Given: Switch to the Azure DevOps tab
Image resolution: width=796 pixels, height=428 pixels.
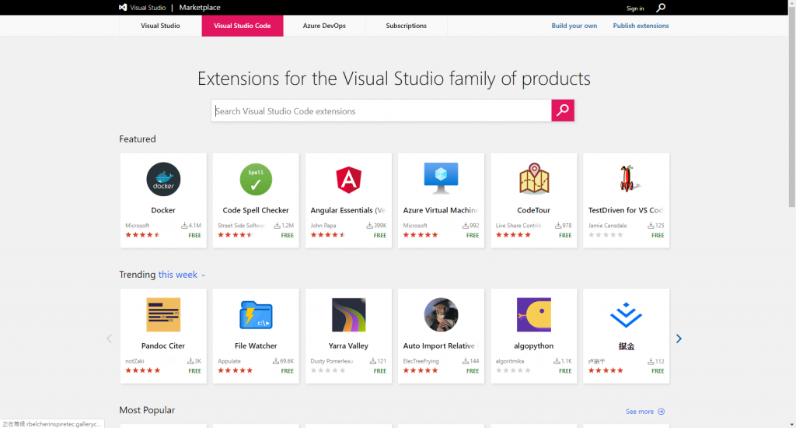Looking at the screenshot, I should [x=324, y=26].
